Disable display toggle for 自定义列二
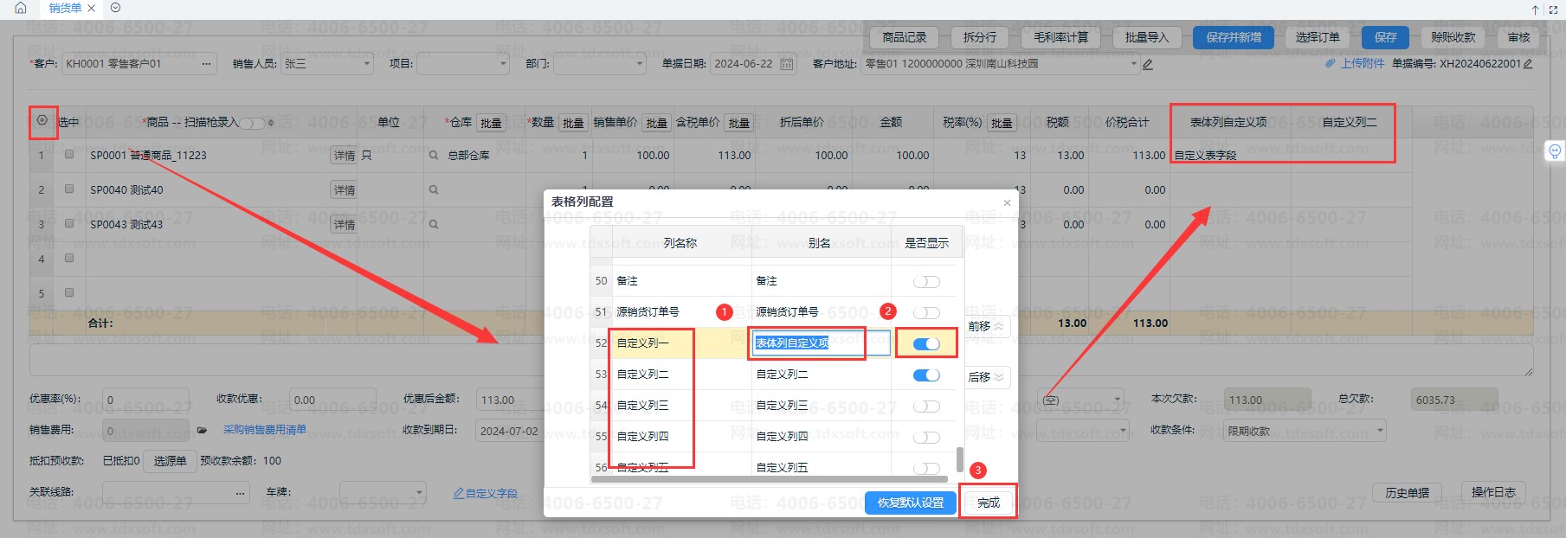 [925, 375]
